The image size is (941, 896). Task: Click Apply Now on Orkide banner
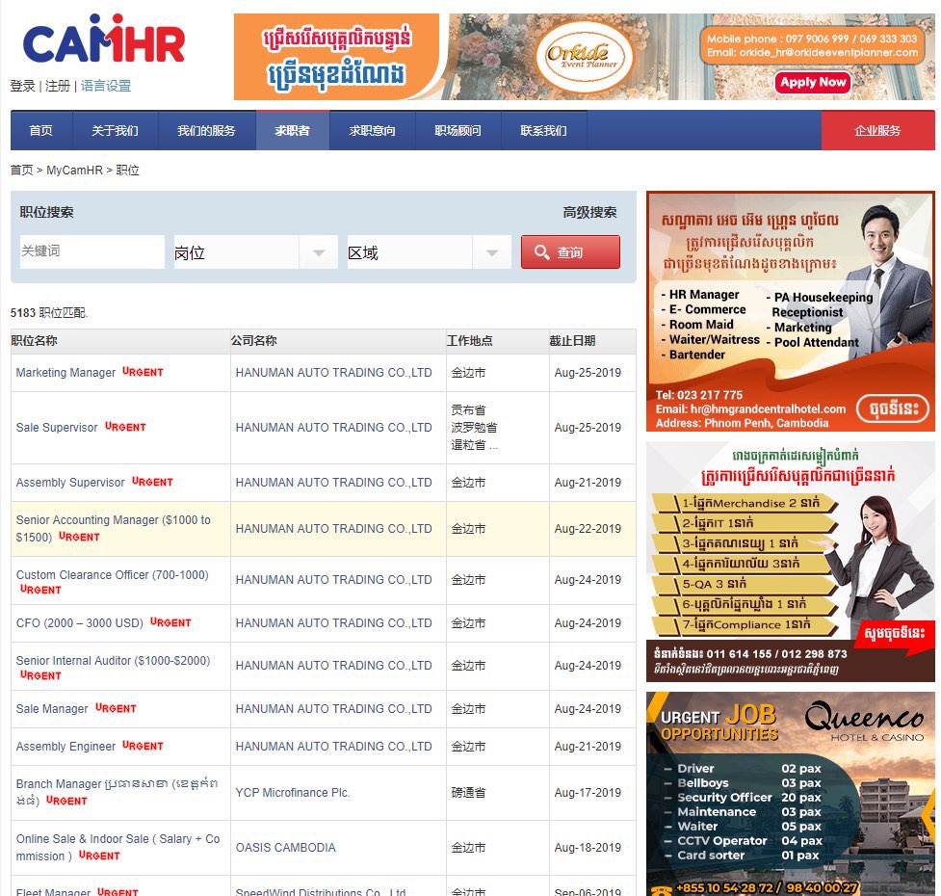813,82
